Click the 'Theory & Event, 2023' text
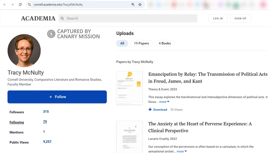The image size is (270, 153). coord(163,89)
